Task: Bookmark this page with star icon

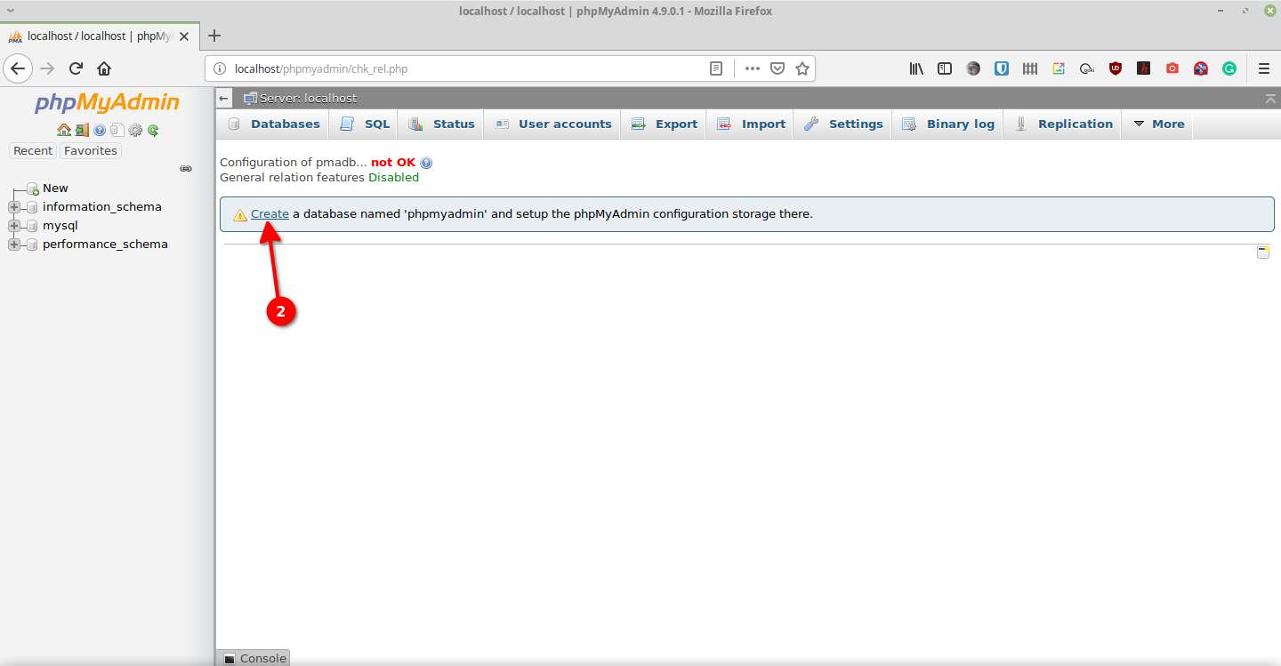Action: coord(802,68)
